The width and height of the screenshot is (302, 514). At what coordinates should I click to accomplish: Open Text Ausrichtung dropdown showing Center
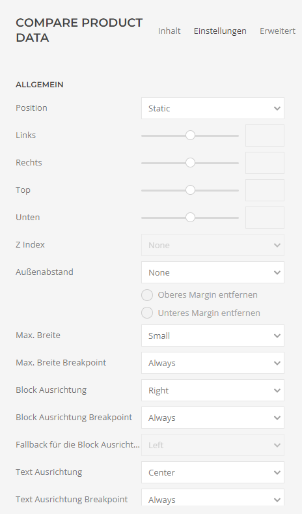point(213,472)
